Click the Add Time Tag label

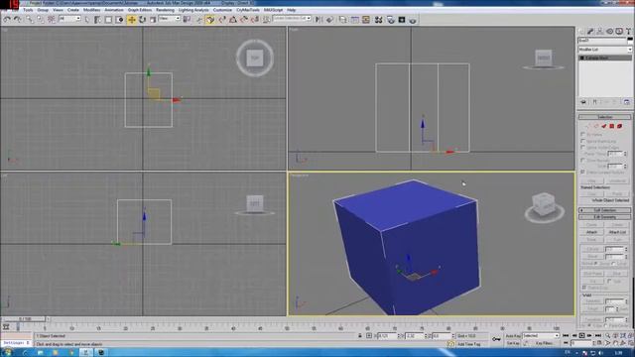coord(468,344)
